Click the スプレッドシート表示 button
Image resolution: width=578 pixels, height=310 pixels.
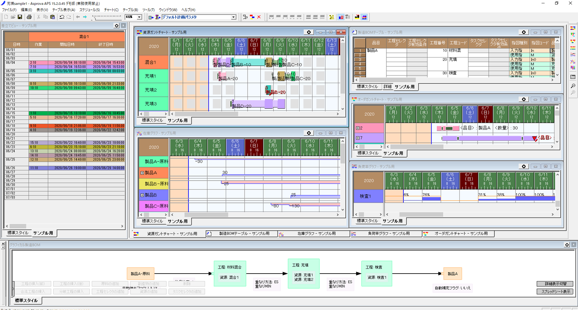pyautogui.click(x=555, y=292)
